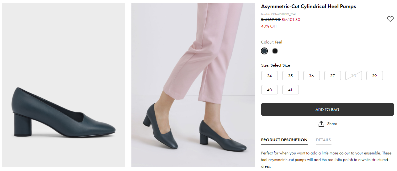Click the crossed-out size 38
Screen dimensions: 397x171
pos(353,76)
